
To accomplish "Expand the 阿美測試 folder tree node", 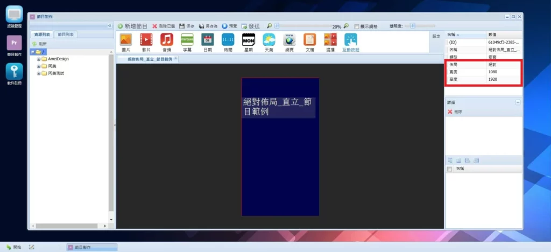I will [x=39, y=73].
